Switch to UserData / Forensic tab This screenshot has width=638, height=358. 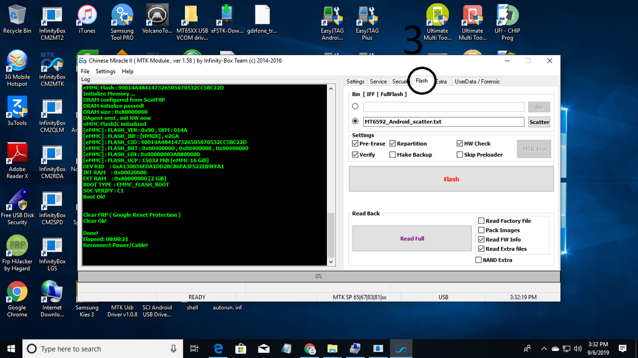pos(477,82)
